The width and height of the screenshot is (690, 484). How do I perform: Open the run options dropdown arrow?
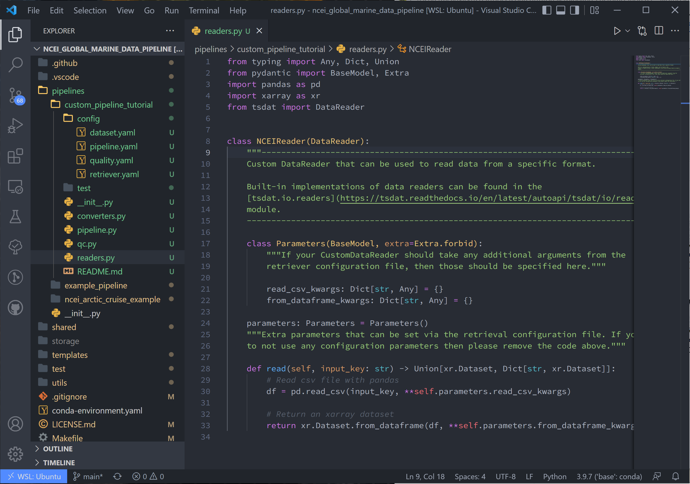(x=627, y=31)
